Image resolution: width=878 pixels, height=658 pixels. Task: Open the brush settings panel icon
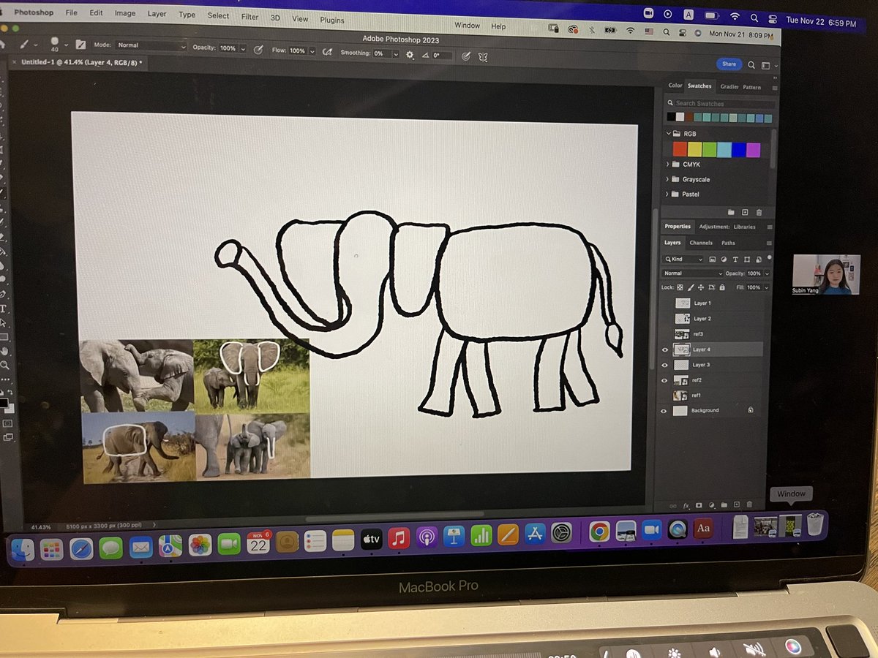click(x=80, y=45)
